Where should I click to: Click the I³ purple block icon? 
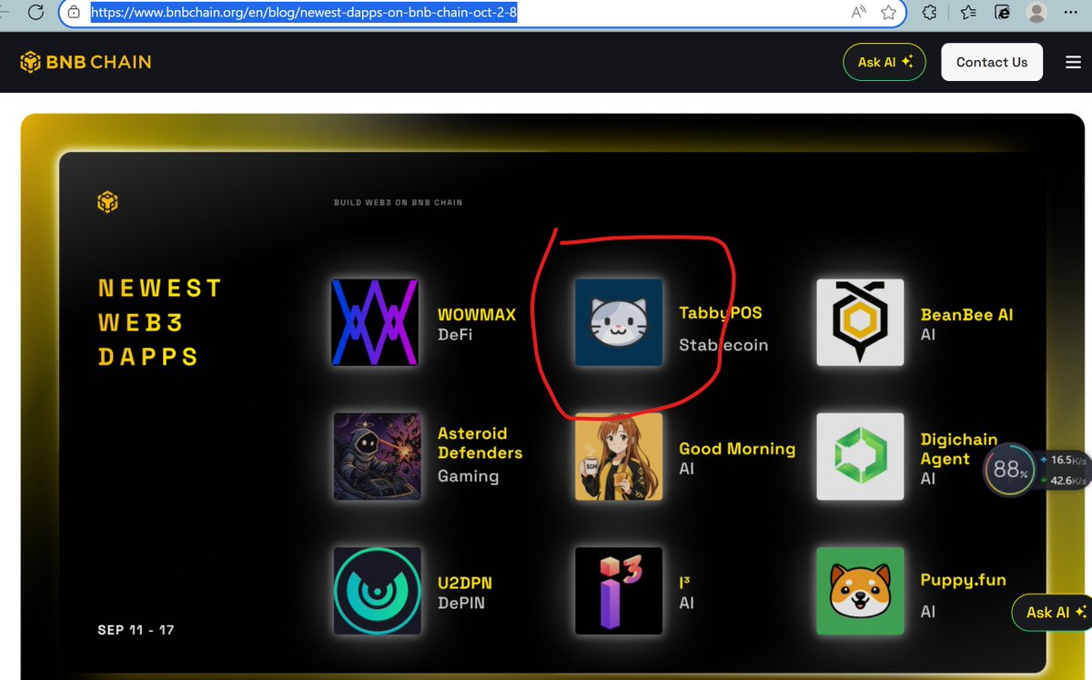pos(619,591)
